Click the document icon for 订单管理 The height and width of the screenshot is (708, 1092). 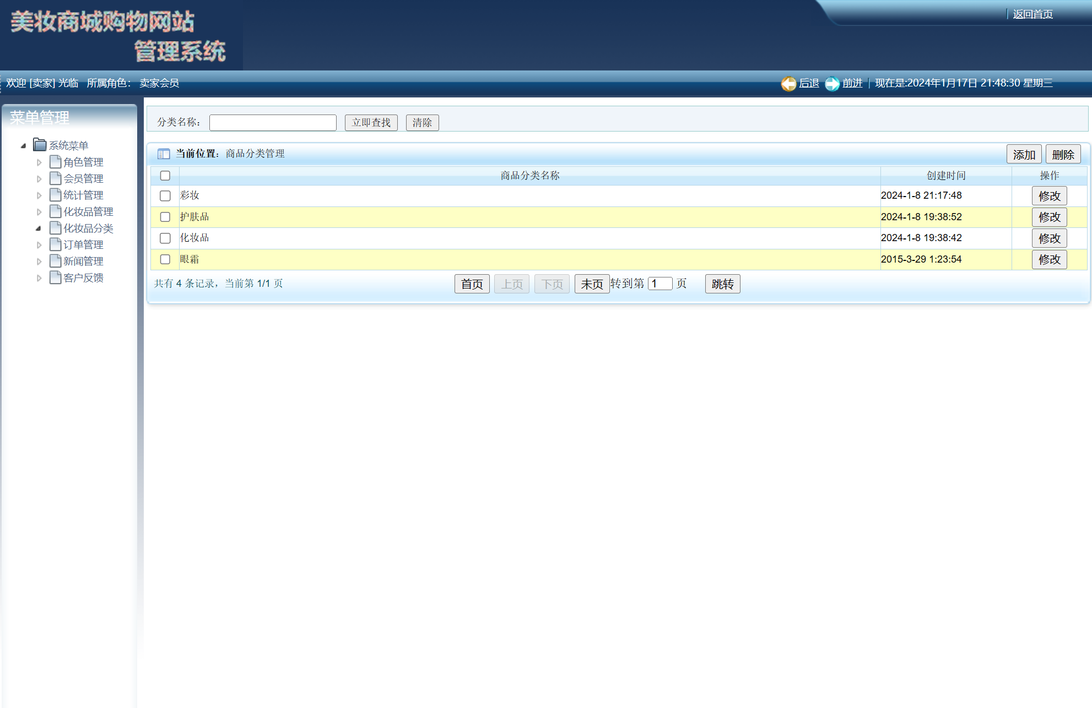pyautogui.click(x=55, y=244)
